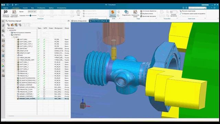Close the TITAN-71LM_CAM.prt document tab

(x=108, y=21)
